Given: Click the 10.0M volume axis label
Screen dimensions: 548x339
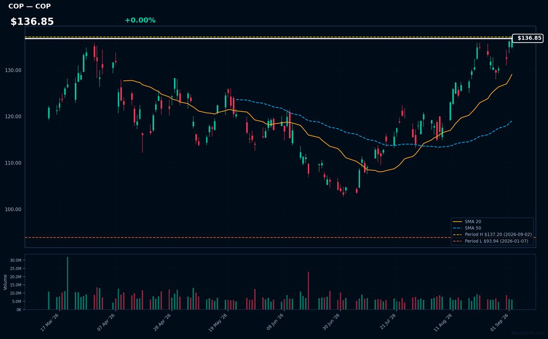Looking at the screenshot, I should (x=16, y=293).
